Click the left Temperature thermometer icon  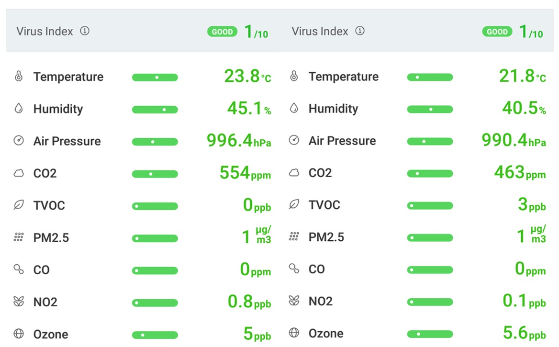(19, 77)
